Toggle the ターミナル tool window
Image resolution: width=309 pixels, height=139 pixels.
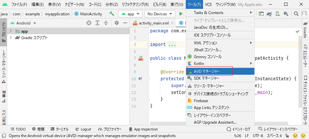[x=60, y=129]
